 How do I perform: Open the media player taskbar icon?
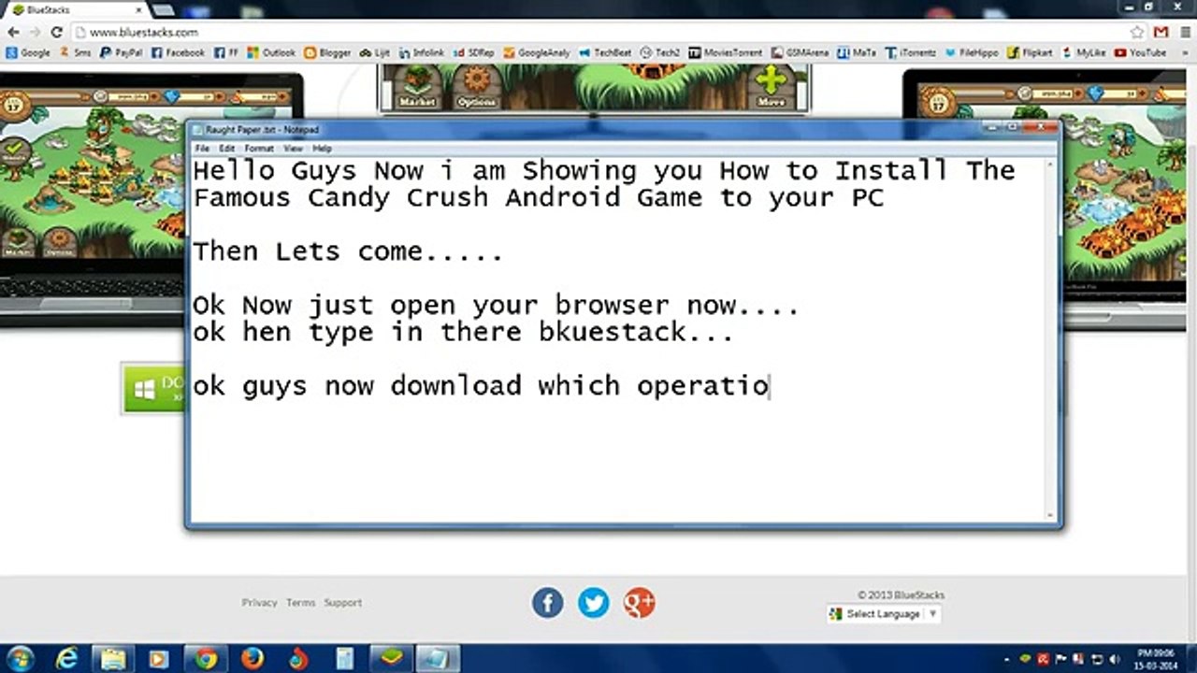click(x=159, y=658)
